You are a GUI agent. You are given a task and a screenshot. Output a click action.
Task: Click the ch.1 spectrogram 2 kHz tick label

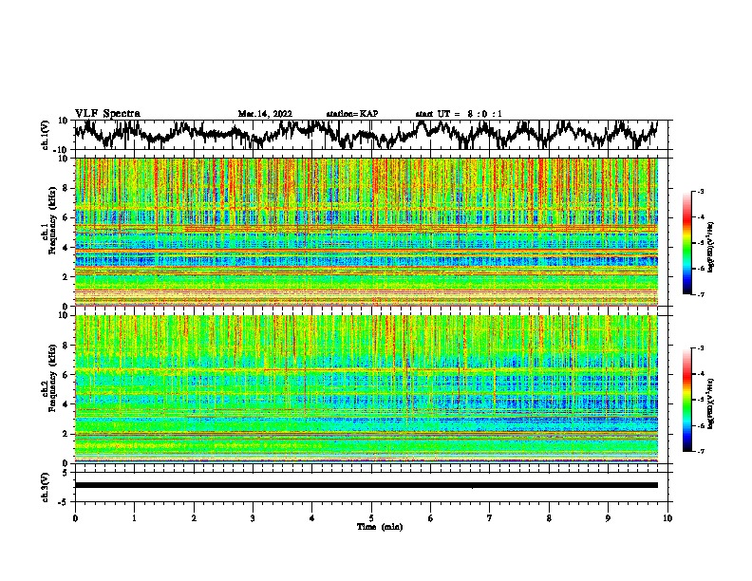[x=66, y=277]
